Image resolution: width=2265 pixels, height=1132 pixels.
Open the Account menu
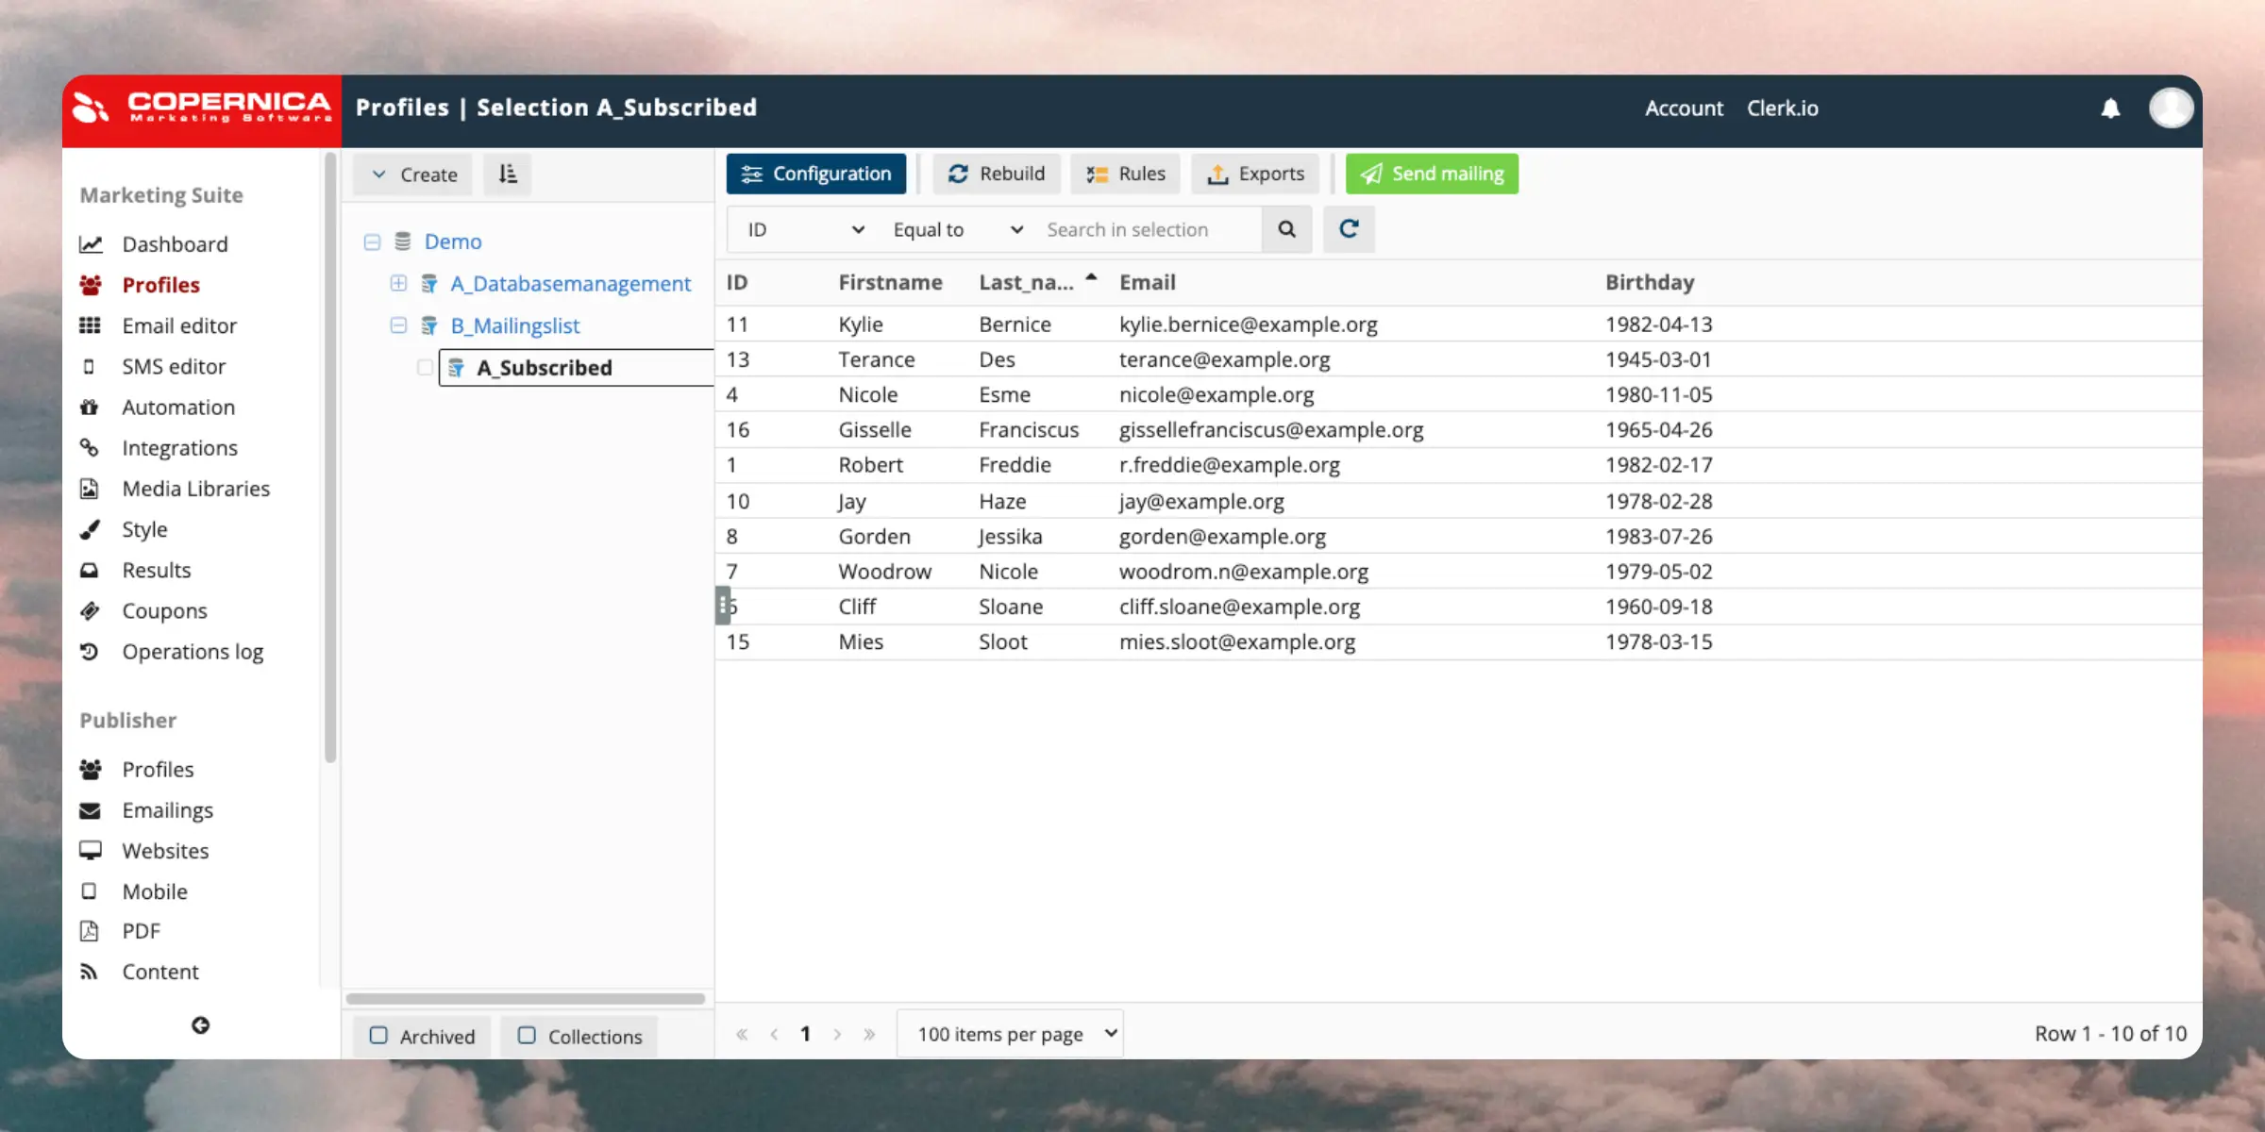pos(1684,108)
